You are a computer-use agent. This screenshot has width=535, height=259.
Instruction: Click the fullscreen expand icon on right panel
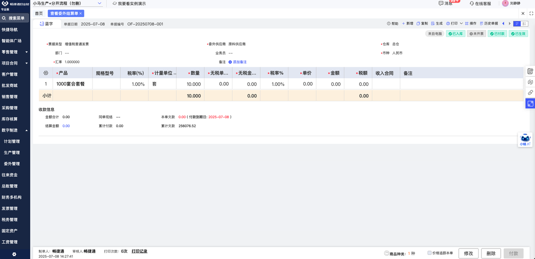[x=530, y=103]
